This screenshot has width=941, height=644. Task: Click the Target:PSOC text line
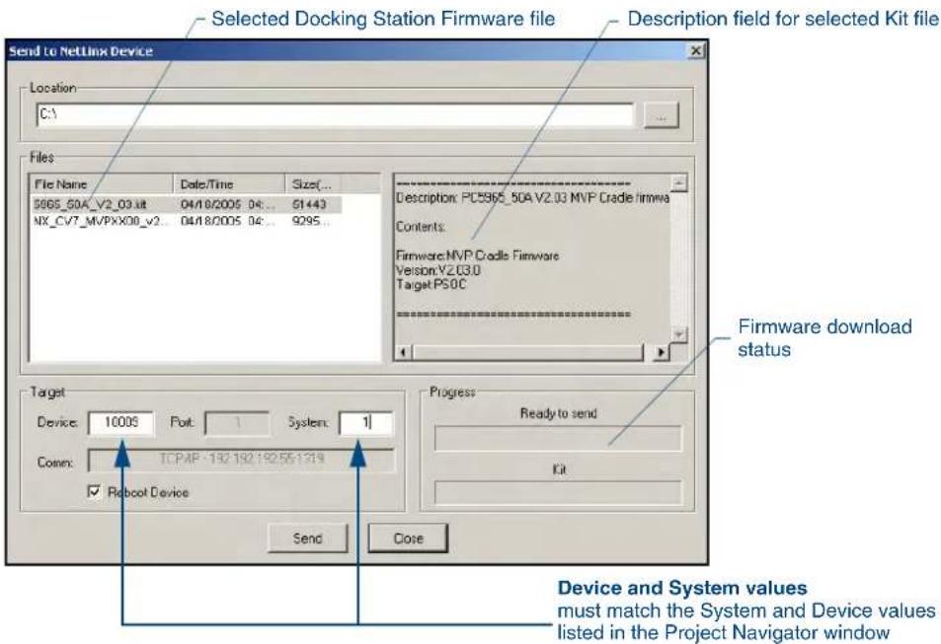[431, 284]
